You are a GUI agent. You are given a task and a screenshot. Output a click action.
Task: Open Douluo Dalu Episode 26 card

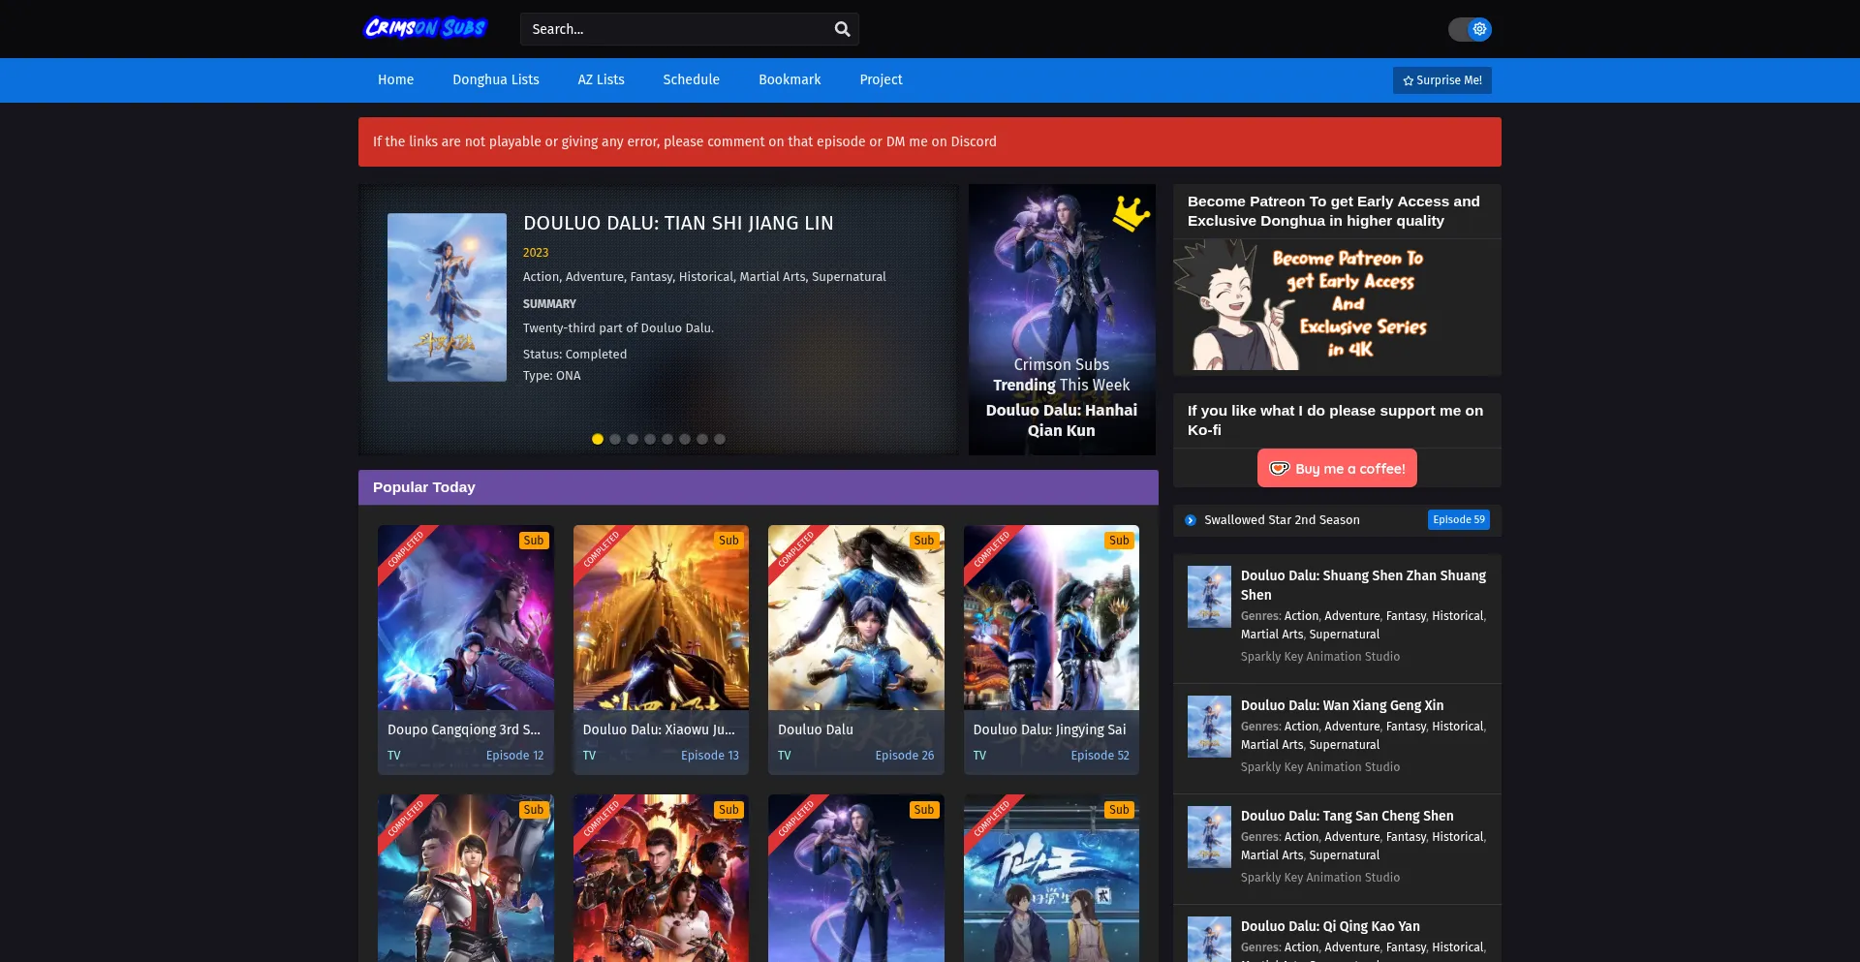(856, 650)
